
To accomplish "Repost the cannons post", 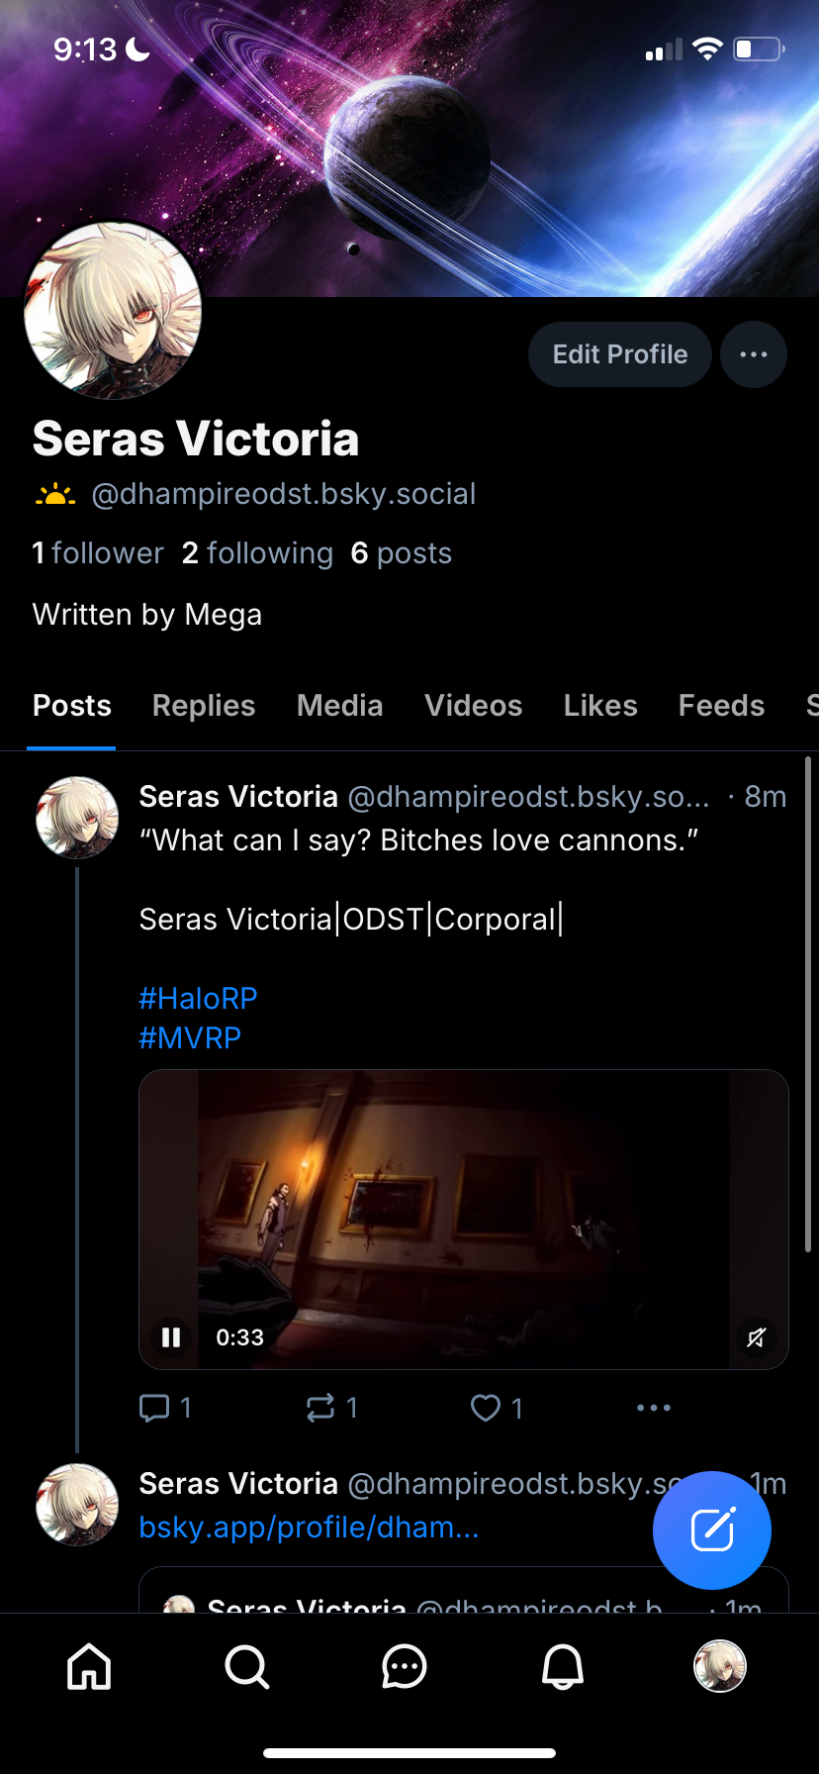I will coord(320,1408).
